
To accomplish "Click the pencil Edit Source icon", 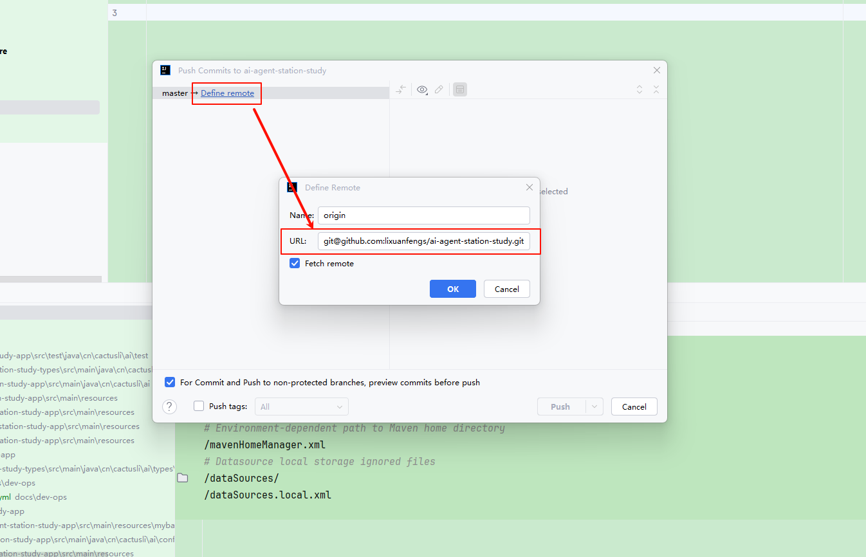I will point(439,90).
